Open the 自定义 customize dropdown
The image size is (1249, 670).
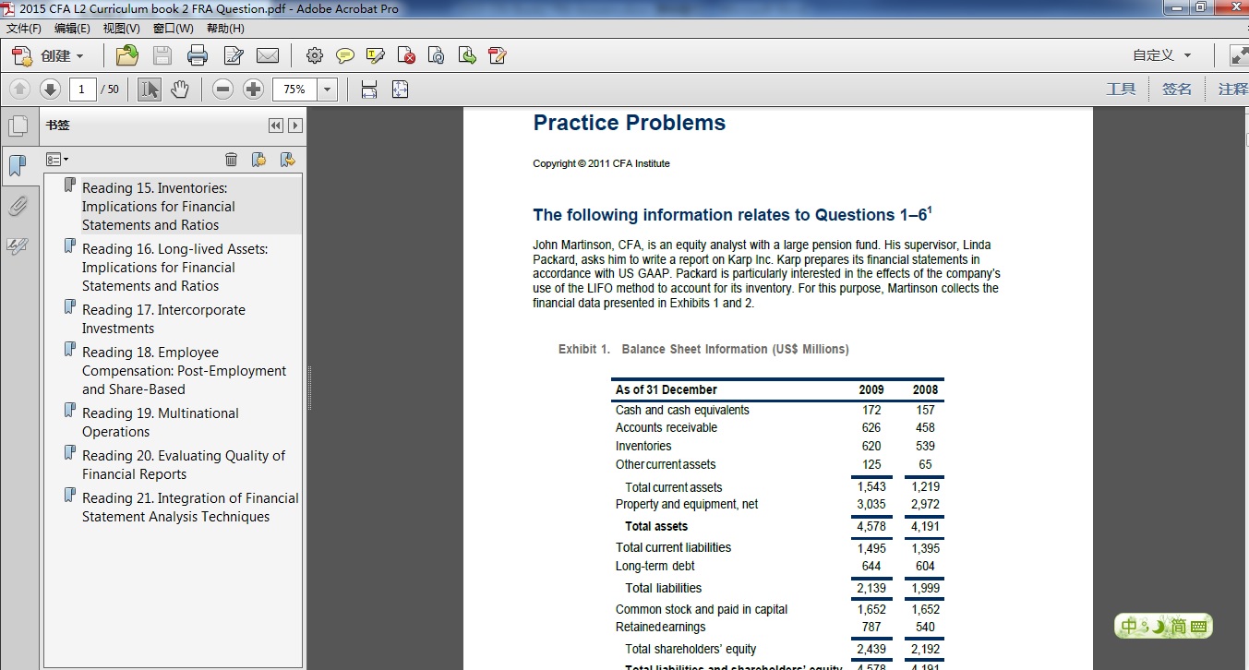[x=1162, y=55]
